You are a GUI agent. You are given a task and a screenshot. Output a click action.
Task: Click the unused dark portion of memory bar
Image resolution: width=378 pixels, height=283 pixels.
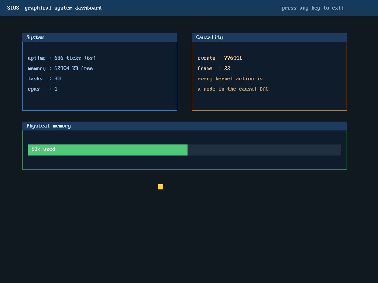click(x=264, y=150)
